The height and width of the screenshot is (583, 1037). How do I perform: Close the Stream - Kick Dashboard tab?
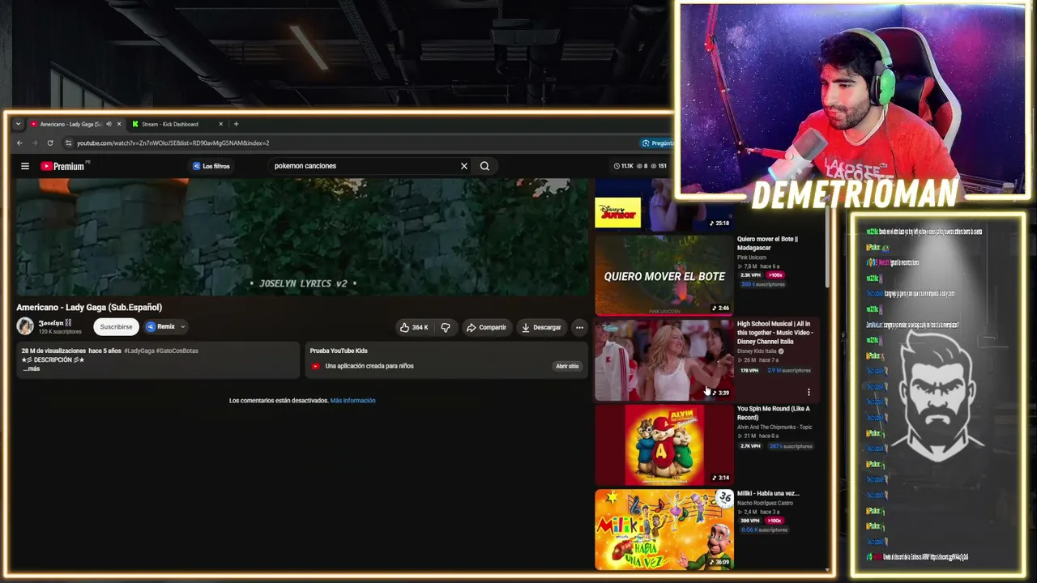point(220,124)
